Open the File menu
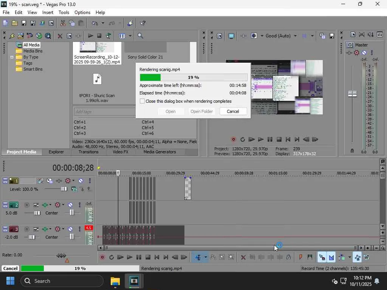 pyautogui.click(x=6, y=12)
